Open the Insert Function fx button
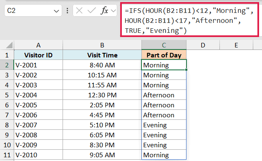This screenshot has height=161, width=262. pyautogui.click(x=105, y=11)
